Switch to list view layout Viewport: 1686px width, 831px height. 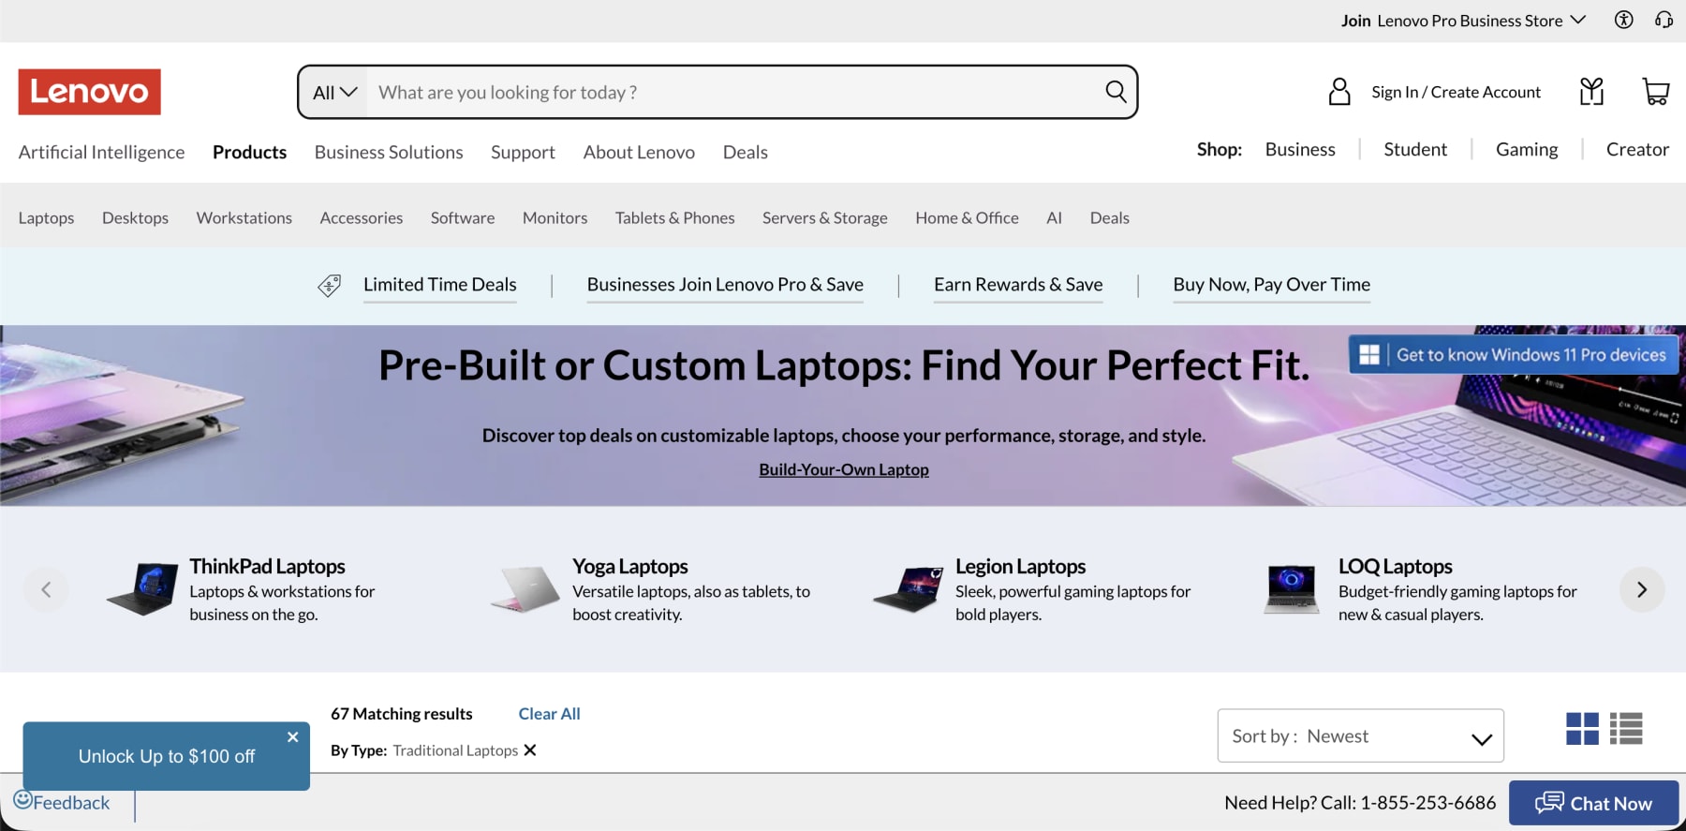click(1626, 729)
